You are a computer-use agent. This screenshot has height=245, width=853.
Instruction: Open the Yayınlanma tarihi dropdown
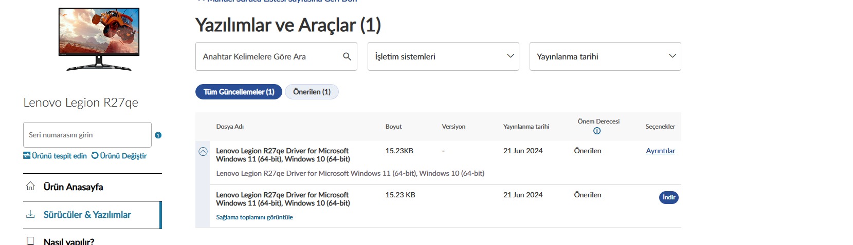pyautogui.click(x=605, y=56)
